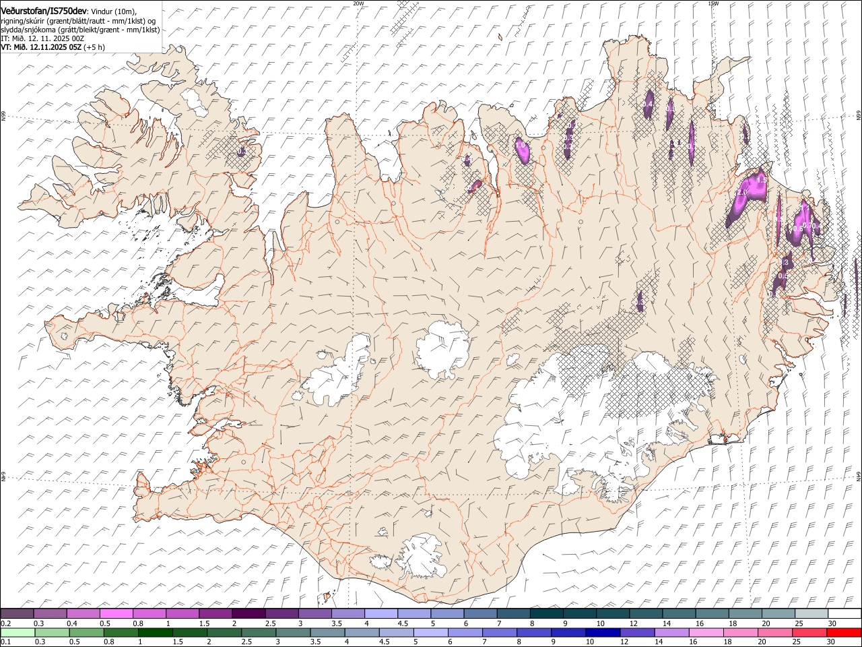Pick the light green bottom-row swatch between 0.1 and 0.3

[x=18, y=633]
